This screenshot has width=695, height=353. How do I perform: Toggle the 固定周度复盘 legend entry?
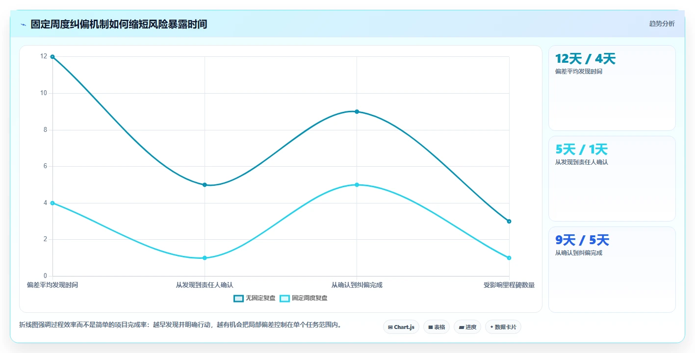[x=303, y=298]
